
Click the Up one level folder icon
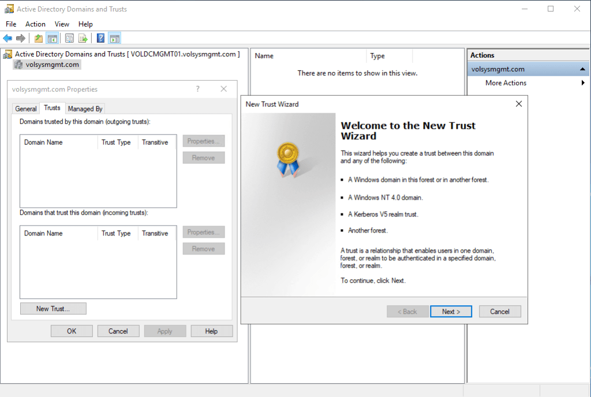pos(39,39)
